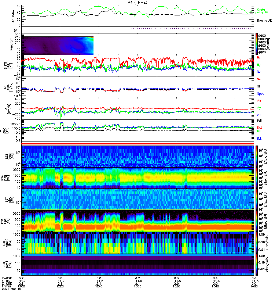Click the "[counts]" color bar unit label

[268, 44]
